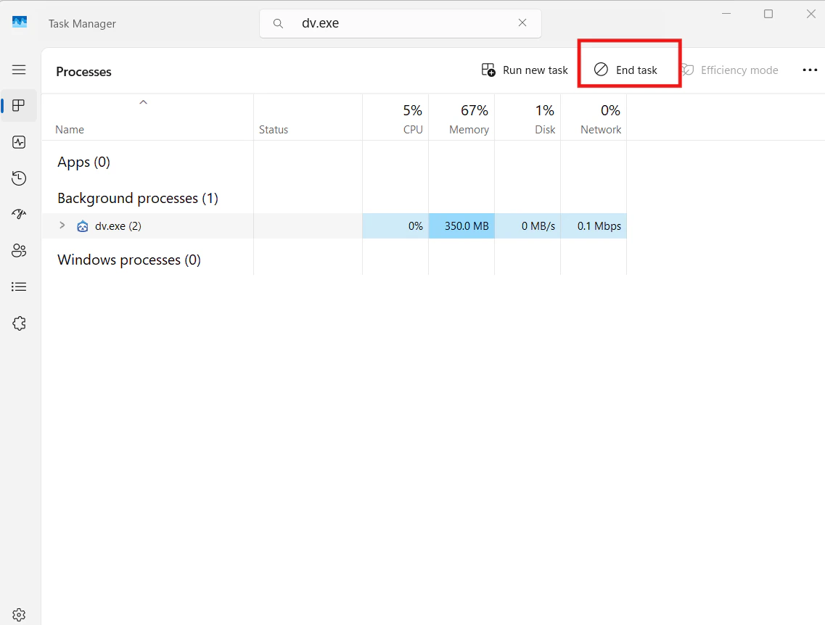Open Task Manager settings gear
Viewport: 825px width, 625px height.
point(19,615)
